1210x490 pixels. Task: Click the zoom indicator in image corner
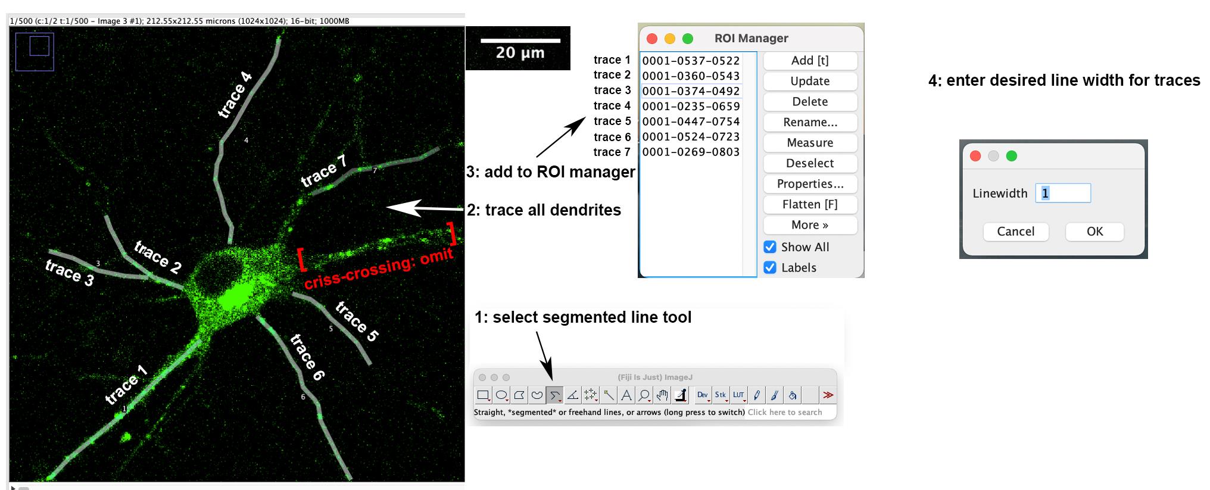point(35,52)
